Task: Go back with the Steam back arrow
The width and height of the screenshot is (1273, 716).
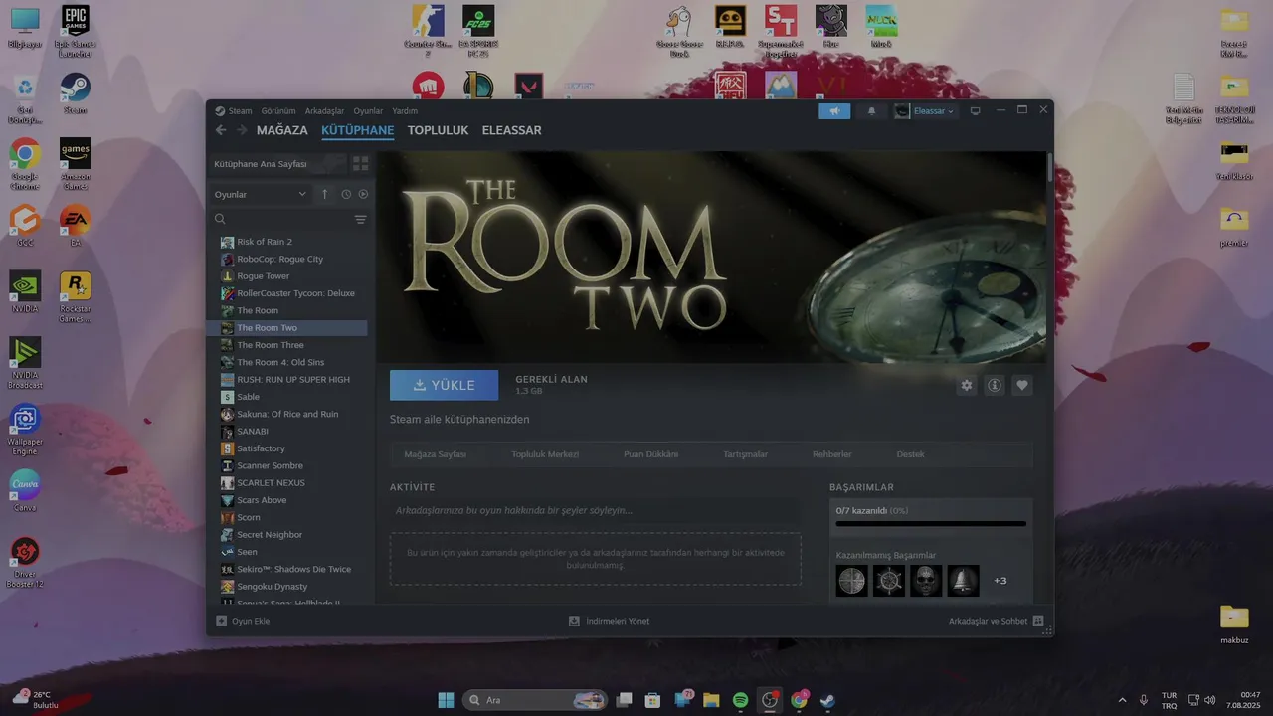Action: pos(221,130)
